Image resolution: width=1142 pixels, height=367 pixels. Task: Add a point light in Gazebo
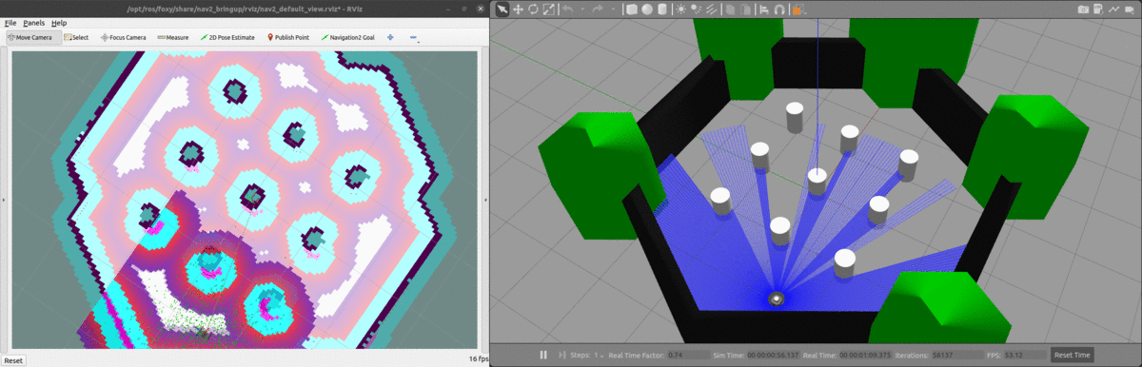680,10
